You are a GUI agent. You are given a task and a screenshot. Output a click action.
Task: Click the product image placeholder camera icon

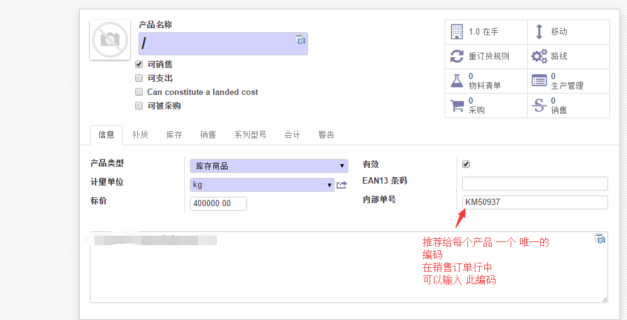click(x=110, y=40)
